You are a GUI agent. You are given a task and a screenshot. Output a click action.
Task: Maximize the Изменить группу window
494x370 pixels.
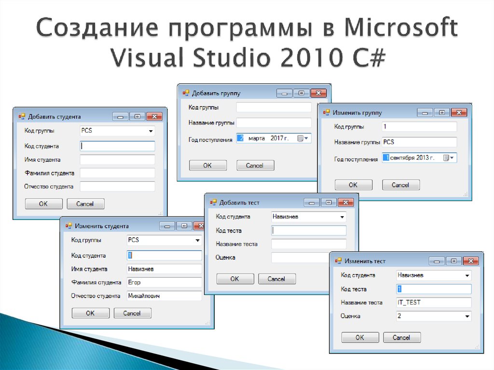[442, 113]
